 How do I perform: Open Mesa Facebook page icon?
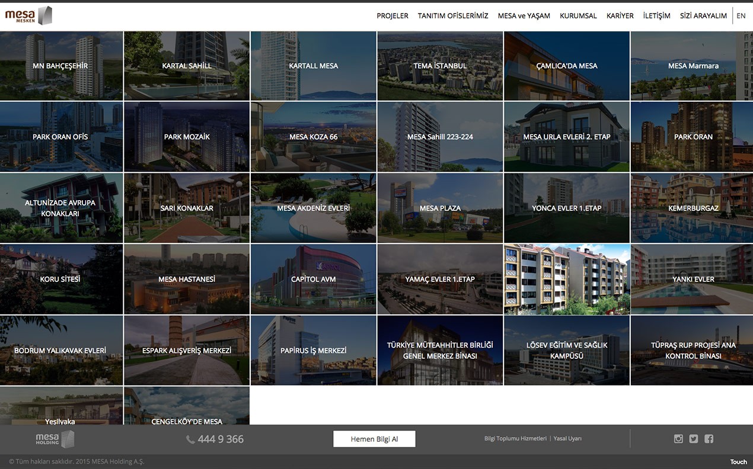pos(709,439)
